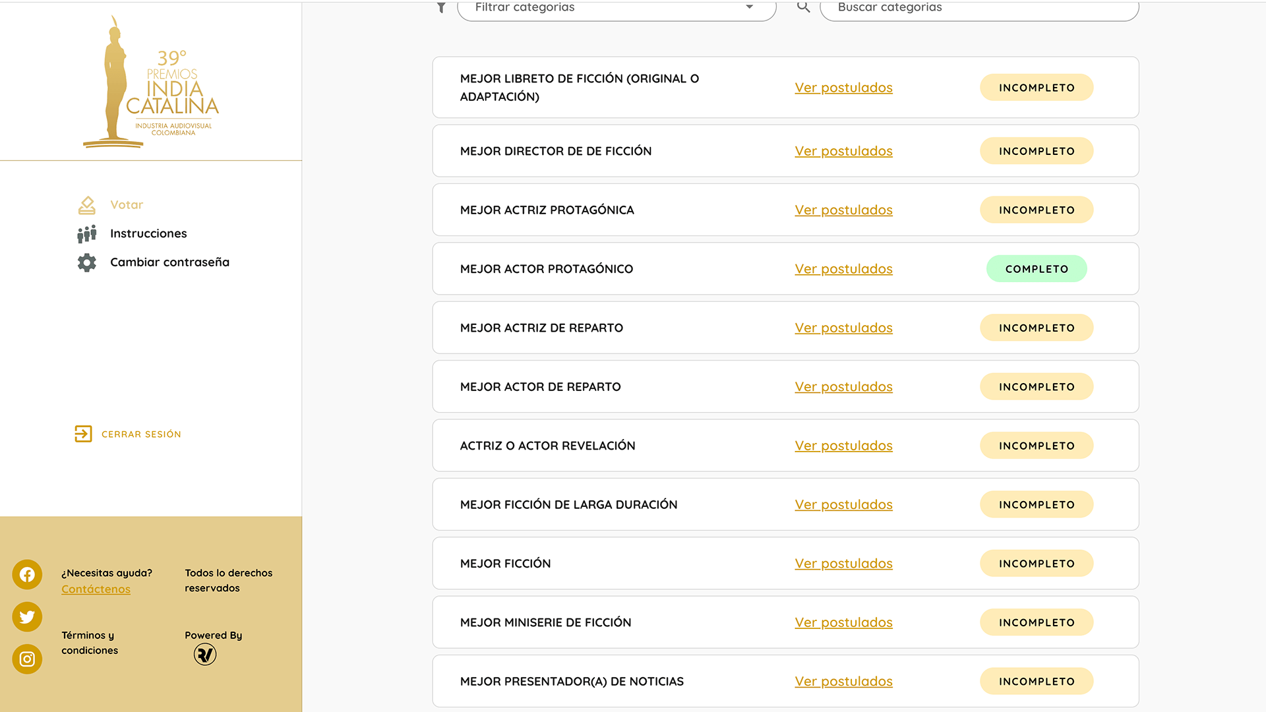Screen dimensions: 1266x712
Task: Click the Filtrar categorias dropdown arrow
Action: tap(749, 7)
